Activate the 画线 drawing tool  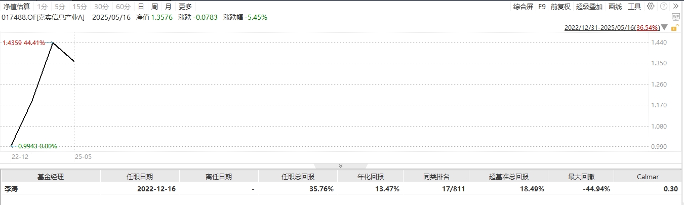pos(615,7)
